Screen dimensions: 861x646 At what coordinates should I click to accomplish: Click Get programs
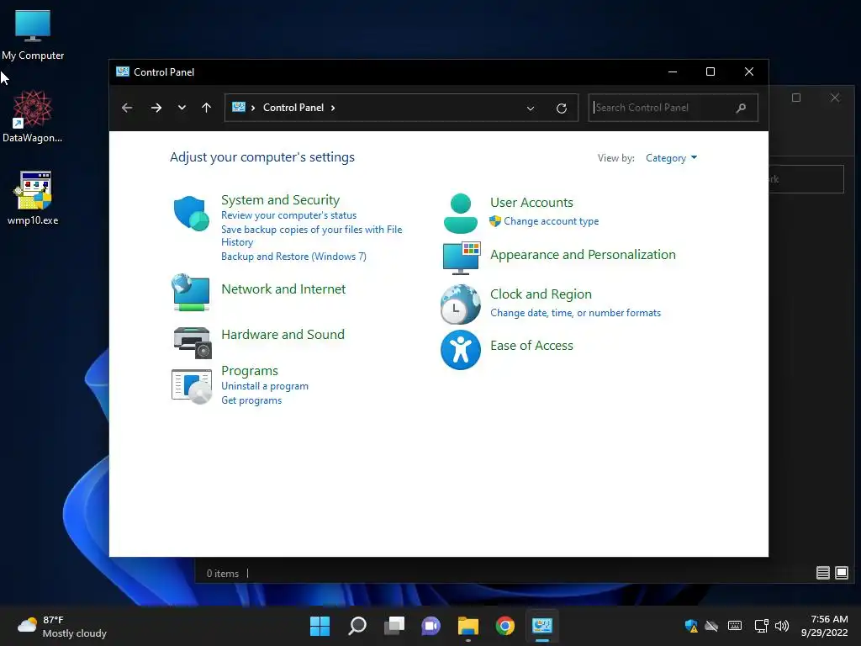pos(251,400)
